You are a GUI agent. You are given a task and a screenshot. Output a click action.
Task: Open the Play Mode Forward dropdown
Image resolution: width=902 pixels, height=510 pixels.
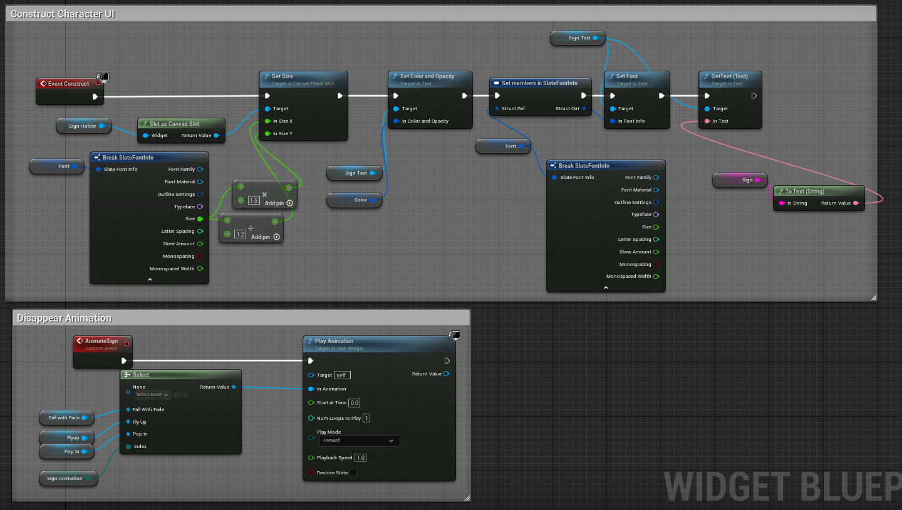pos(359,441)
